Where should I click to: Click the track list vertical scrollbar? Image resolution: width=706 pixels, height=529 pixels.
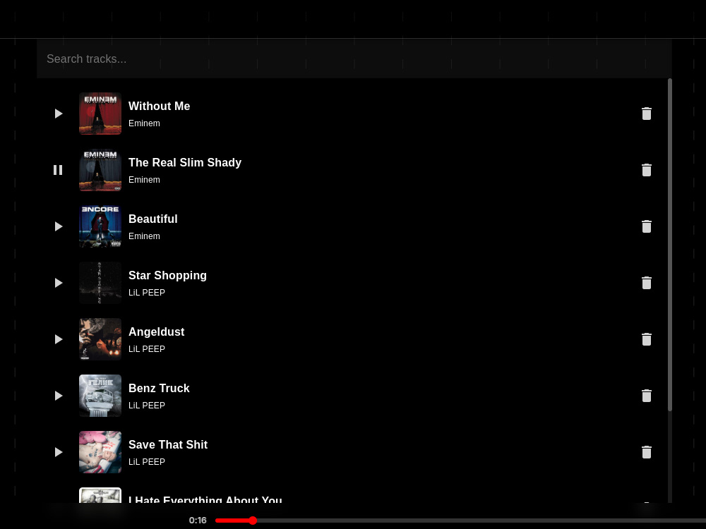click(670, 245)
